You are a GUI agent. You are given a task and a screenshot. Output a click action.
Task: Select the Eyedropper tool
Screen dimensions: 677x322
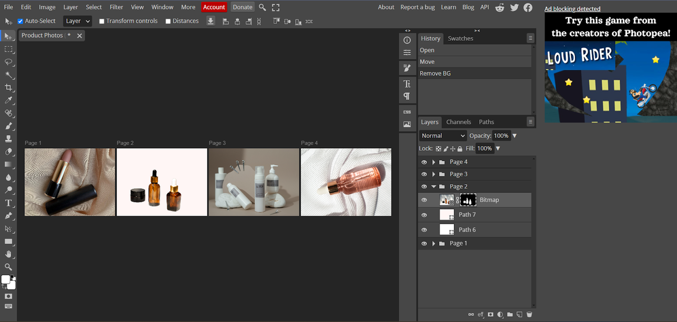click(8, 100)
